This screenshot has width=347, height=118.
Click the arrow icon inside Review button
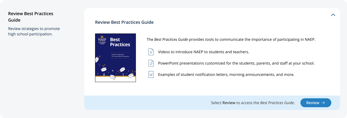pyautogui.click(x=323, y=103)
